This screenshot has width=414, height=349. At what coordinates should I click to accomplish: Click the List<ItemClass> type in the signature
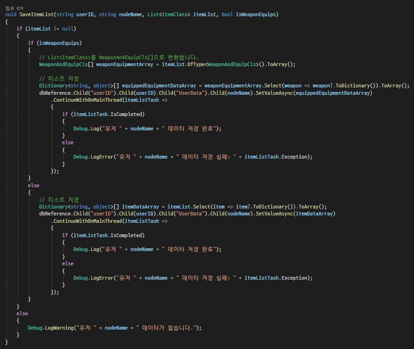(x=168, y=14)
